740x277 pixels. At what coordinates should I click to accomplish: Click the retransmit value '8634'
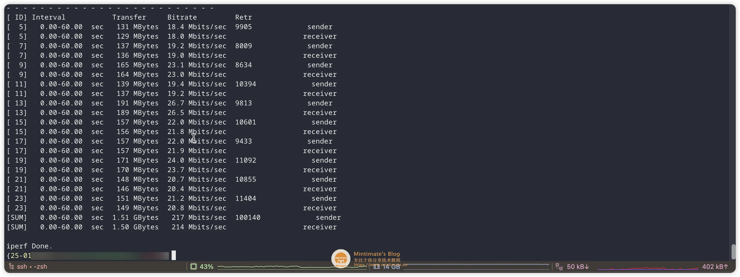coord(243,65)
